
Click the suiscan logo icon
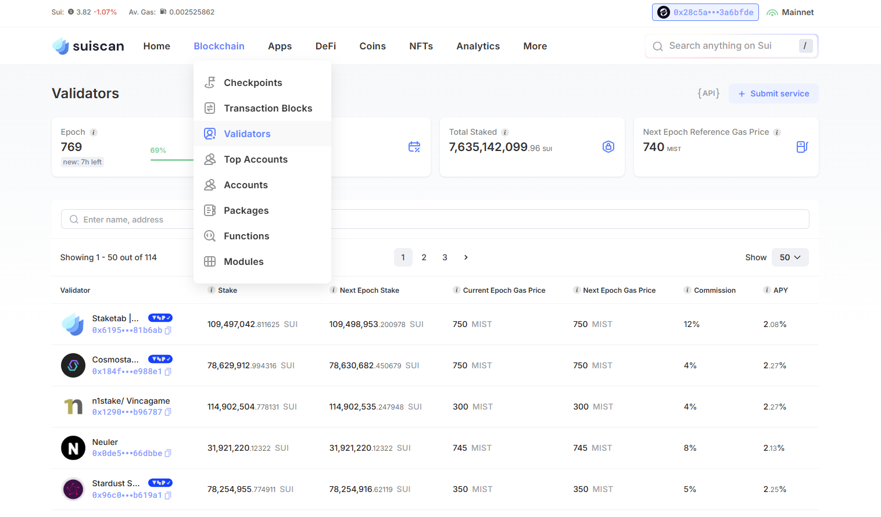[60, 46]
